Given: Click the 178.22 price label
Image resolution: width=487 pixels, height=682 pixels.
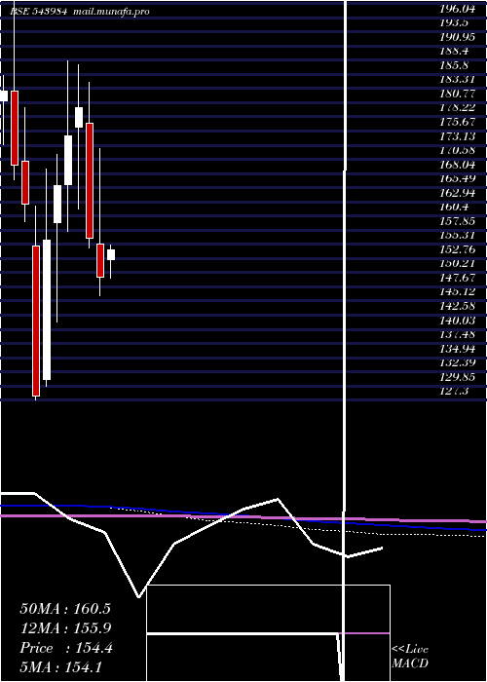Looking at the screenshot, I should (457, 107).
